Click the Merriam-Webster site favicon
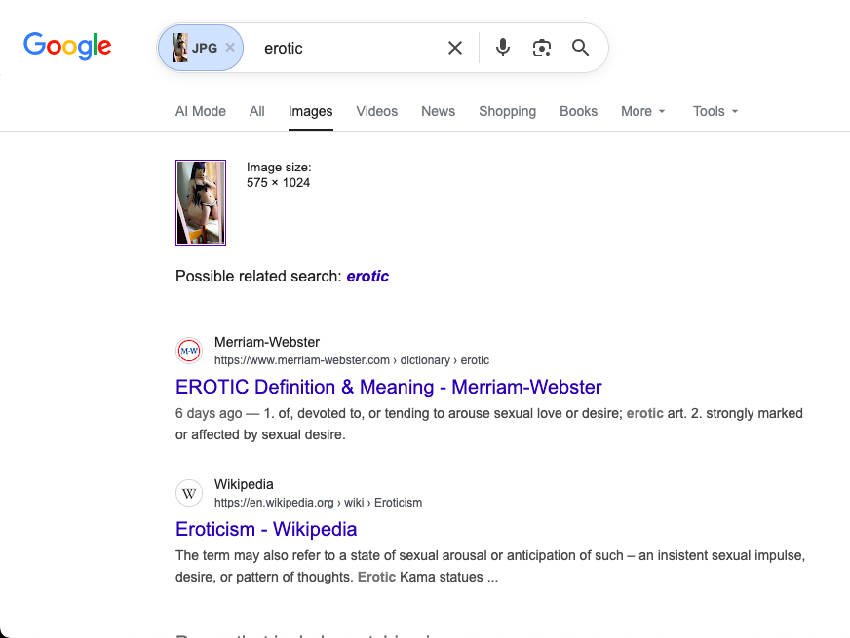850x638 pixels. tap(189, 351)
